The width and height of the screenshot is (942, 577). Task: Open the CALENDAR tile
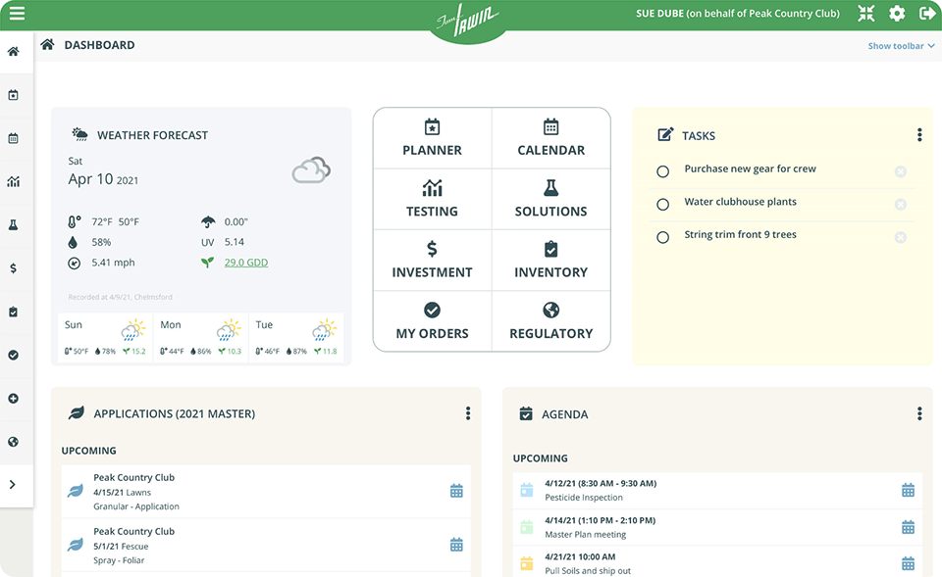(x=550, y=138)
